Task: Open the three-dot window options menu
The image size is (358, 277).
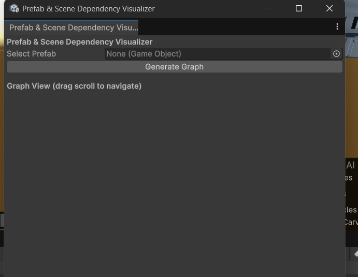Action: [337, 26]
